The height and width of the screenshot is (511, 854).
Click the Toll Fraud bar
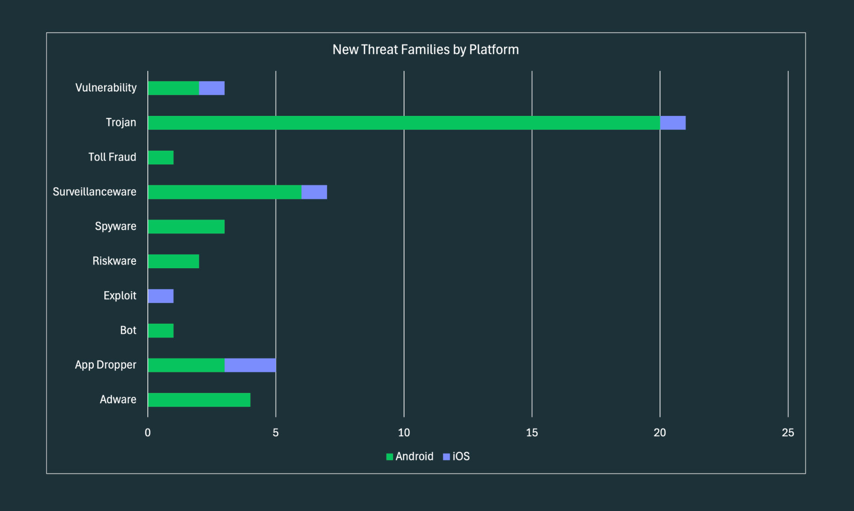[x=160, y=157]
